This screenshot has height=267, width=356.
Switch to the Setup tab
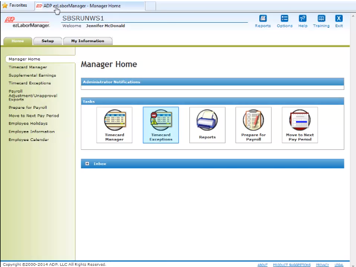point(48,41)
